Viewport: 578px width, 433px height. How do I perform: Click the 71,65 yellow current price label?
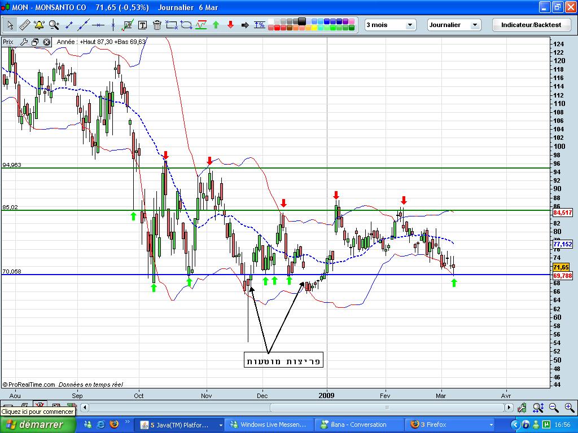coord(562,267)
